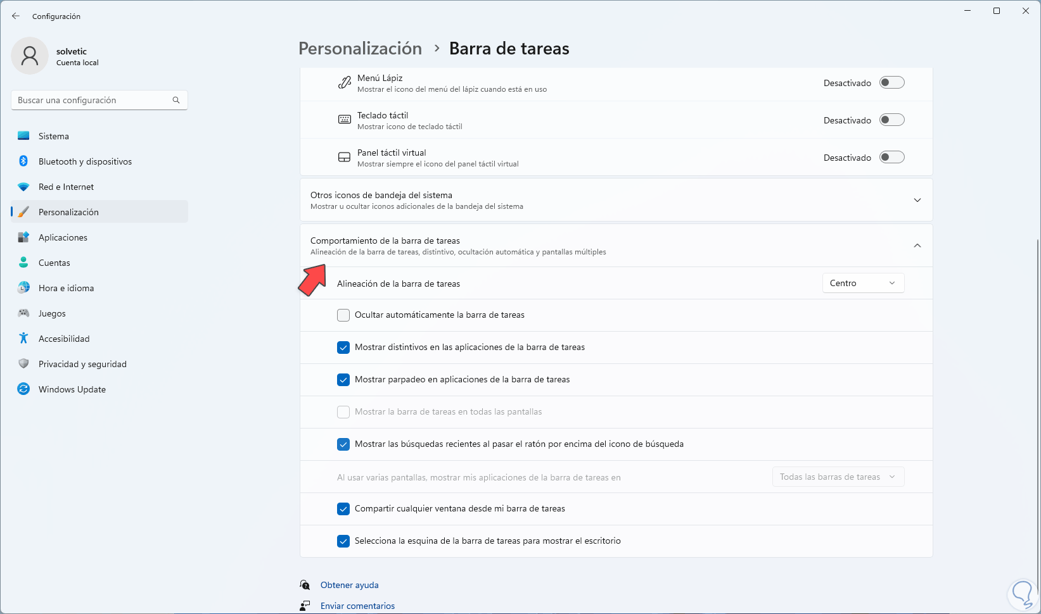Click the Privacidad y seguridad shield icon
1041x614 pixels.
point(23,364)
